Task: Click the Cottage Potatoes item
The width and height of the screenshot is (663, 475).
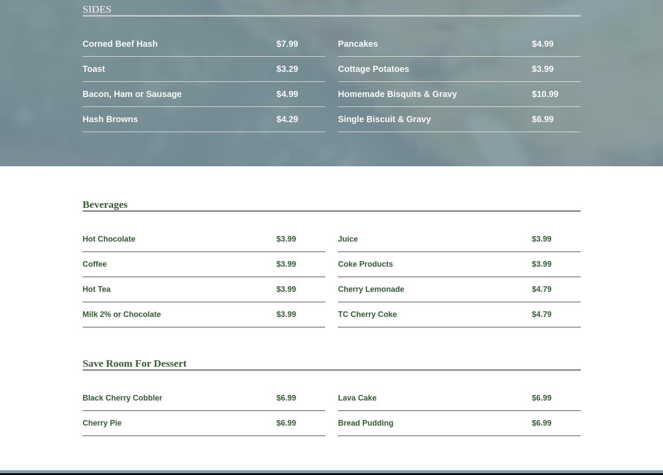Action: point(373,69)
